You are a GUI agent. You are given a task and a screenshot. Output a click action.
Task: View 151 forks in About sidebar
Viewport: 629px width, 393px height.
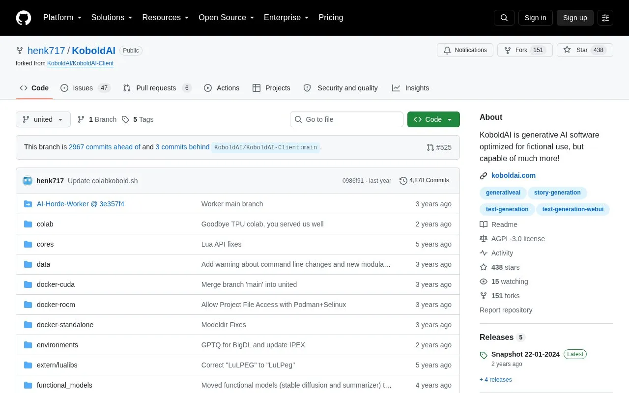tap(499, 296)
